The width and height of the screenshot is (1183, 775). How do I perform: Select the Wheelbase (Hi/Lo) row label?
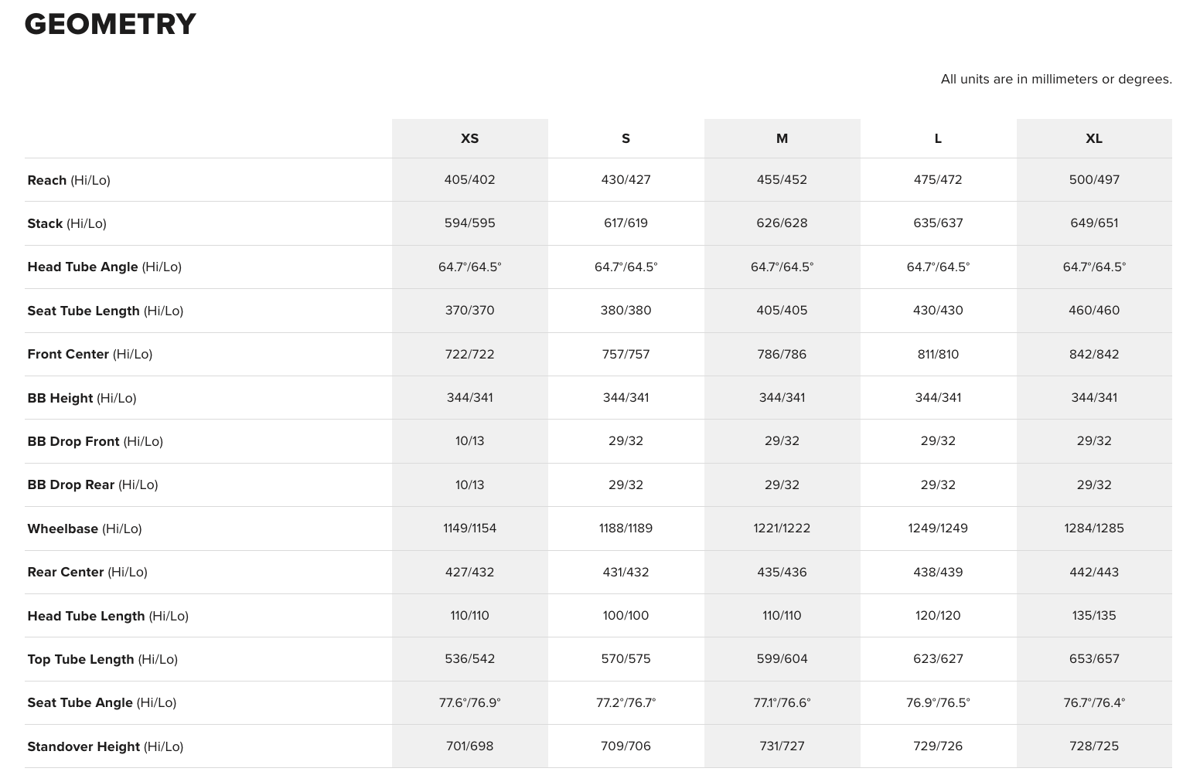(84, 529)
